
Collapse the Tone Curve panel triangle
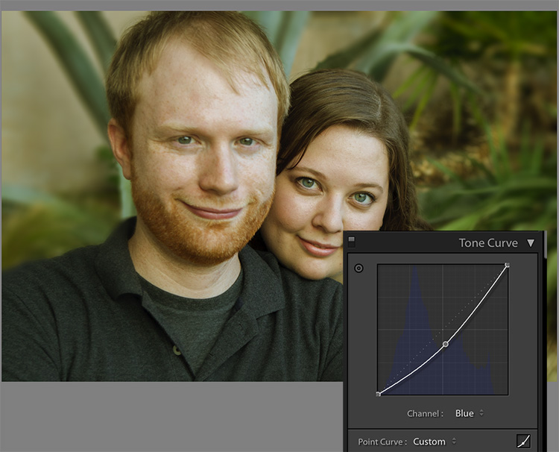click(x=531, y=243)
